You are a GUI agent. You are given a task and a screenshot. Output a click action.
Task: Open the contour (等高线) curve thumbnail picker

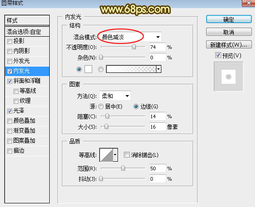tap(106, 155)
